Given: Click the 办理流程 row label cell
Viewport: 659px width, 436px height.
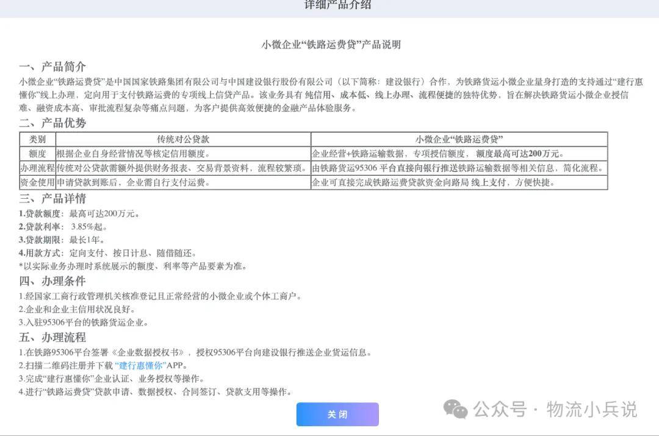Looking at the screenshot, I should (x=37, y=168).
